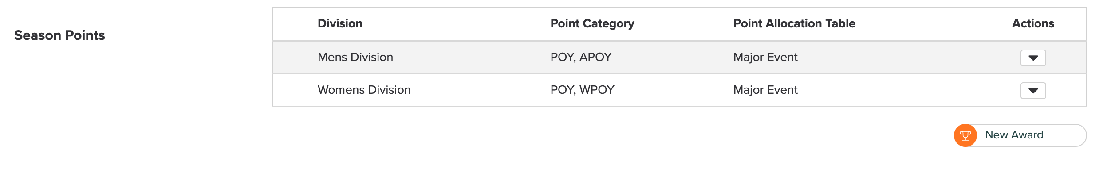Click the APOY category text
The width and height of the screenshot is (1111, 169).
(595, 57)
